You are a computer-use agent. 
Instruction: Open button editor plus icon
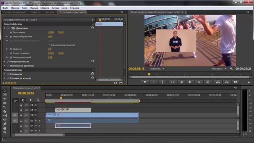coord(249,82)
